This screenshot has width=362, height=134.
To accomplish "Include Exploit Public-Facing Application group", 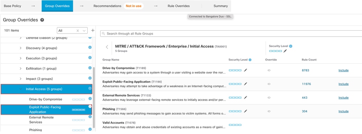I will coord(344,84).
